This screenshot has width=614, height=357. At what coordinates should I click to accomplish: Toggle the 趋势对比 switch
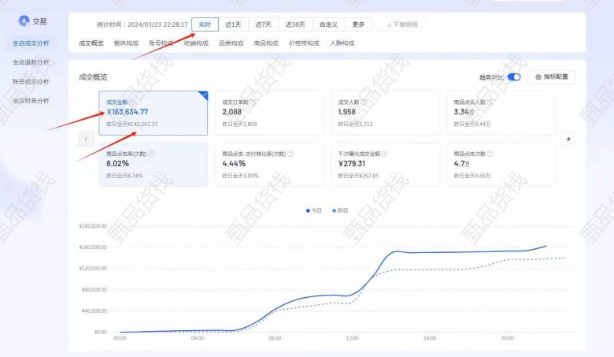click(x=514, y=77)
